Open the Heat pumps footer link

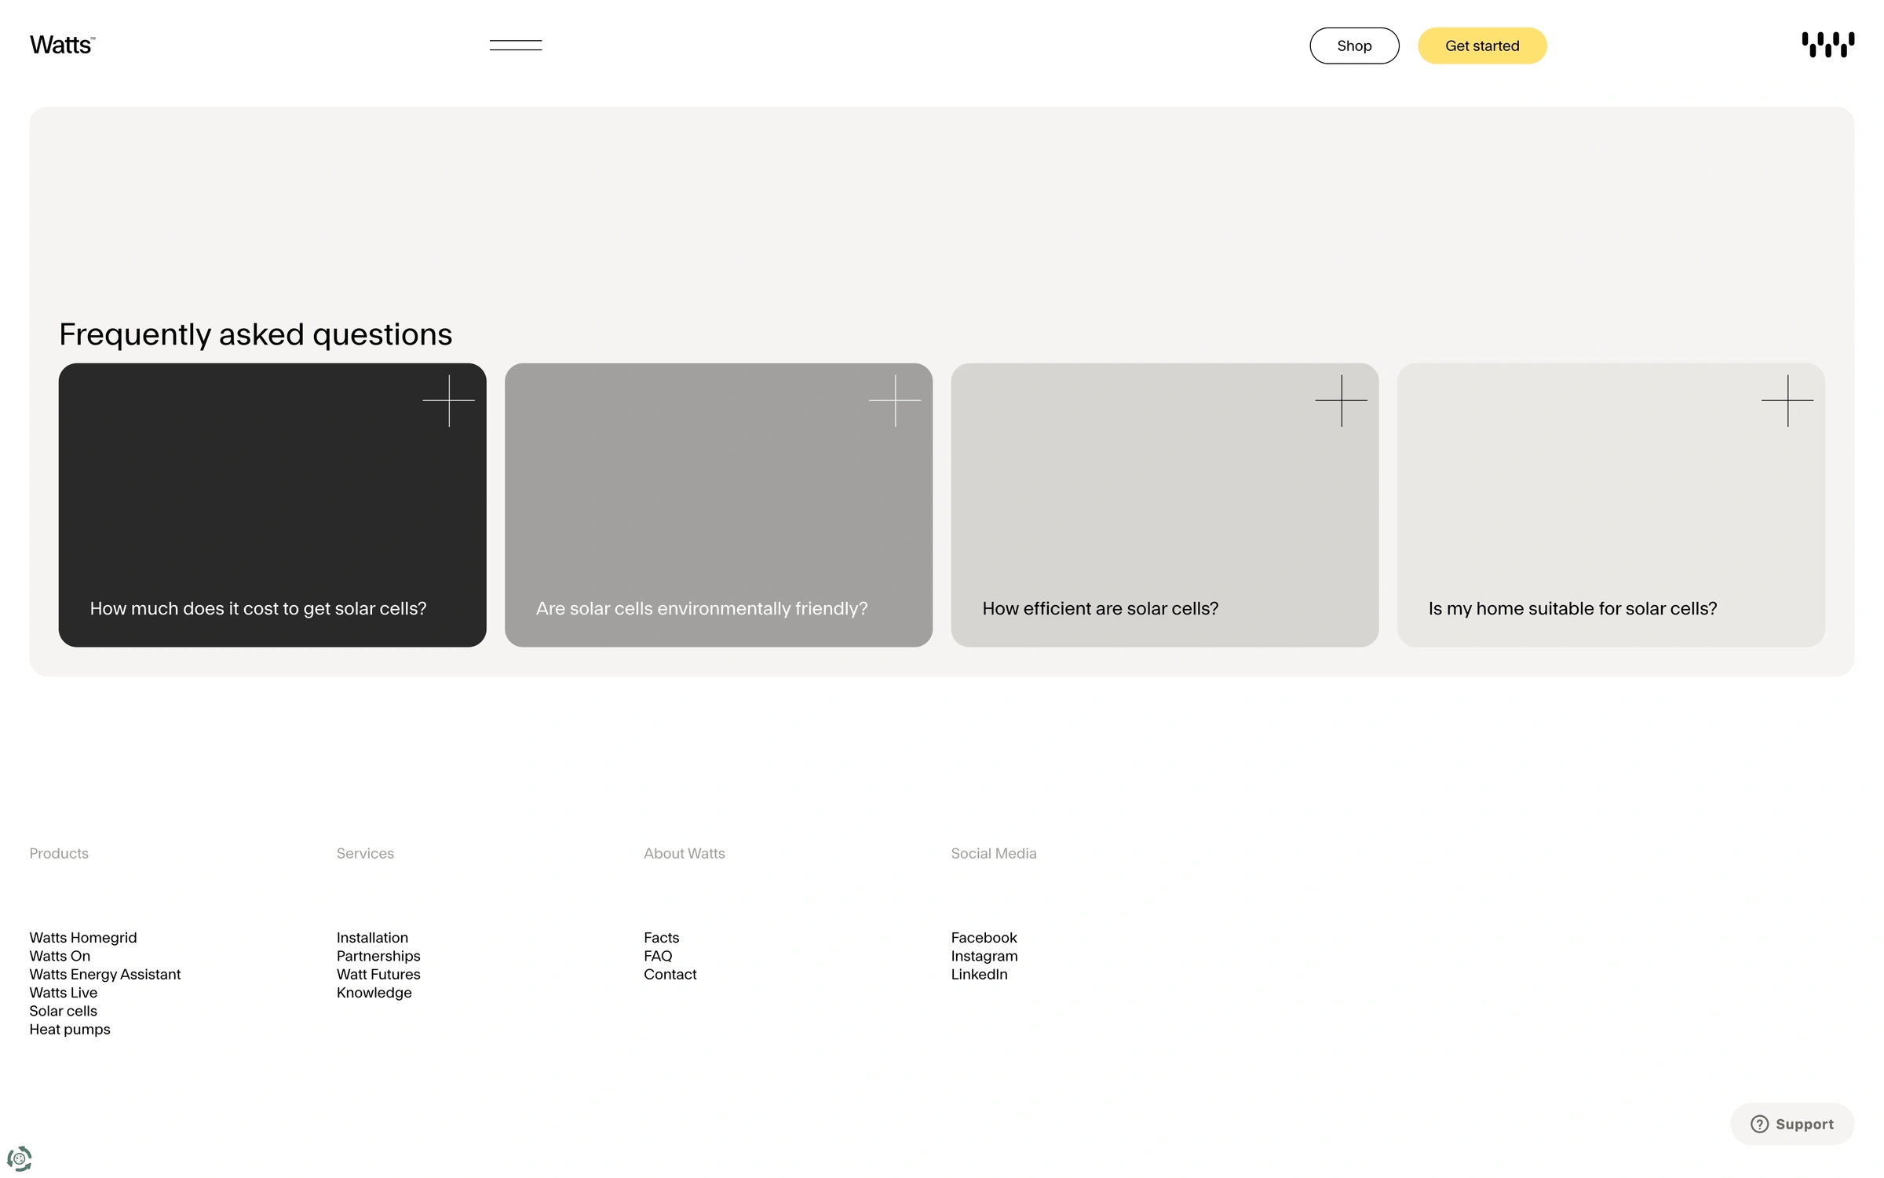click(x=70, y=1029)
